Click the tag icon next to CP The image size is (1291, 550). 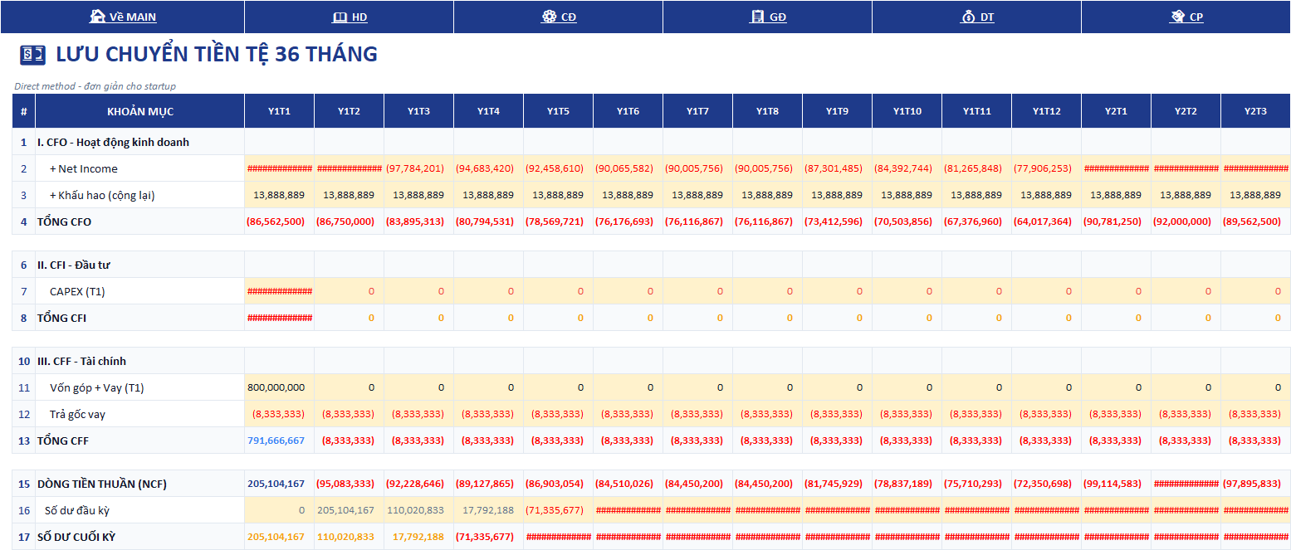click(1177, 17)
